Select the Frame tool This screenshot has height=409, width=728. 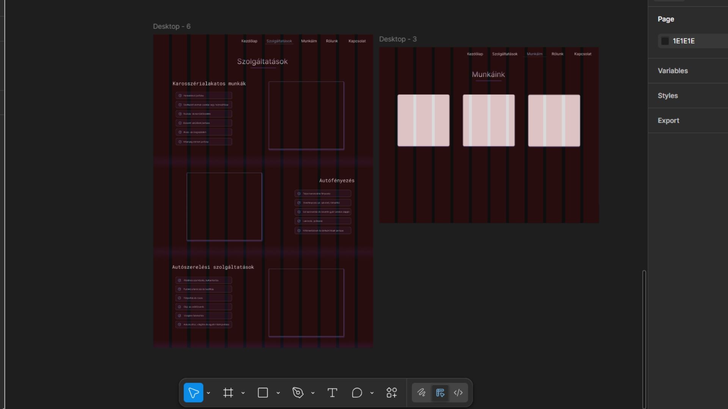click(x=228, y=393)
